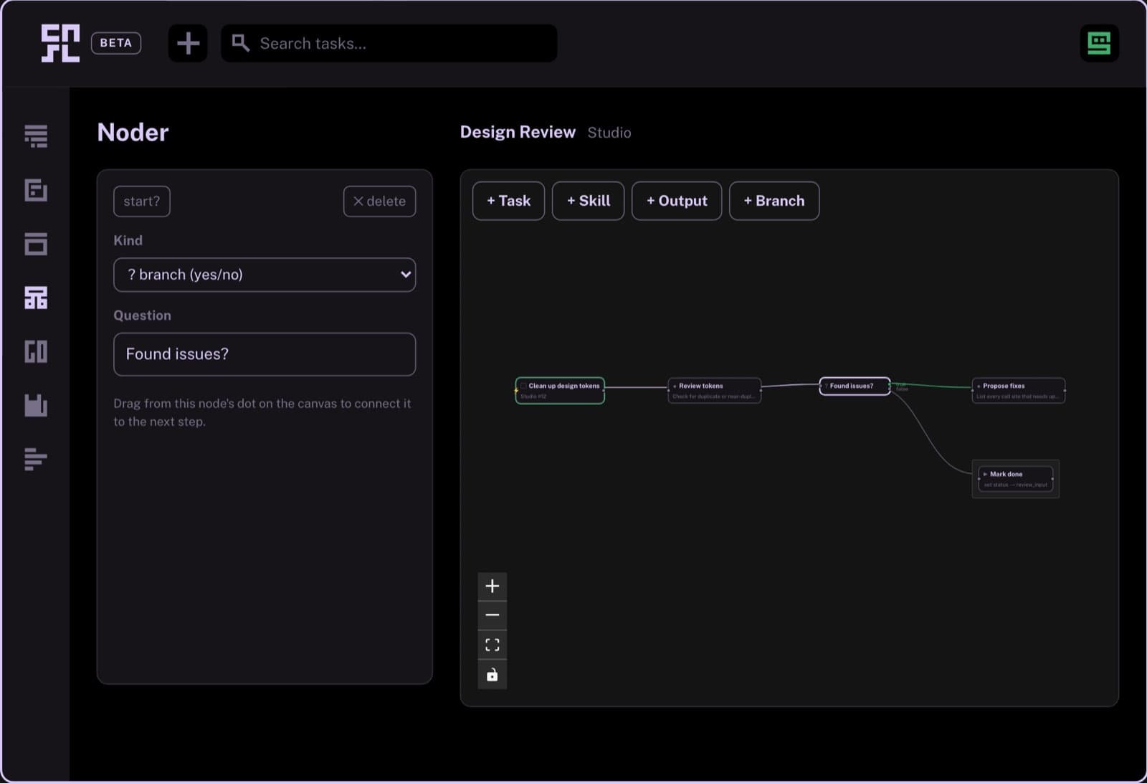This screenshot has height=783, width=1147.
Task: Focus the Search tasks field
Action: 389,43
